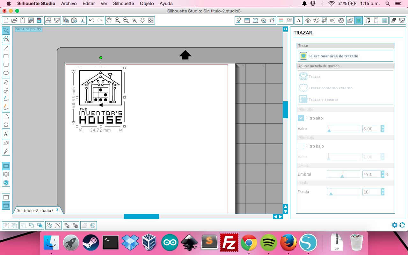408x255 pixels.
Task: Click the Copy icon in toolbar
Action: coord(66,20)
